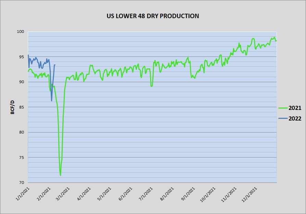Select the green 2021 legend line marker
Screen dimensions: 306x214
(x=282, y=108)
